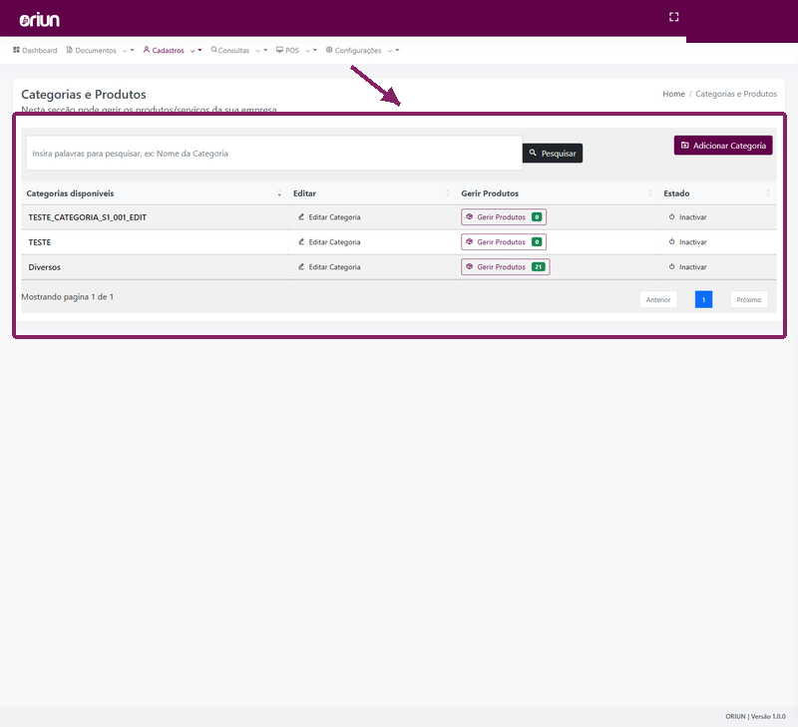This screenshot has width=798, height=727.
Task: Edit the Diversos category
Action: coord(329,267)
